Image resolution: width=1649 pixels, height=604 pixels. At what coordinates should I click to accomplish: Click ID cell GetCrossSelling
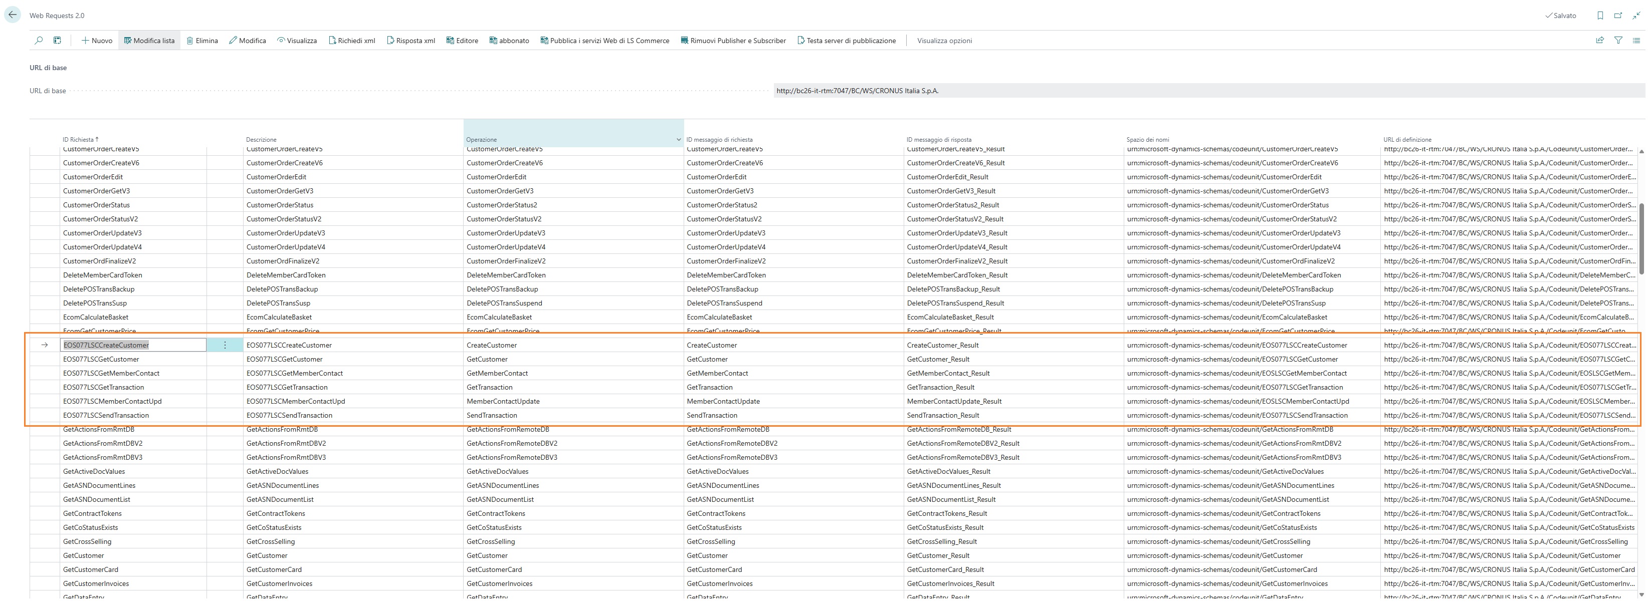[133, 541]
